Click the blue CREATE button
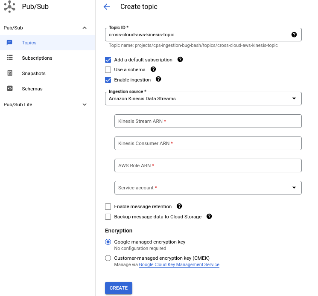318x296 pixels. point(119,288)
